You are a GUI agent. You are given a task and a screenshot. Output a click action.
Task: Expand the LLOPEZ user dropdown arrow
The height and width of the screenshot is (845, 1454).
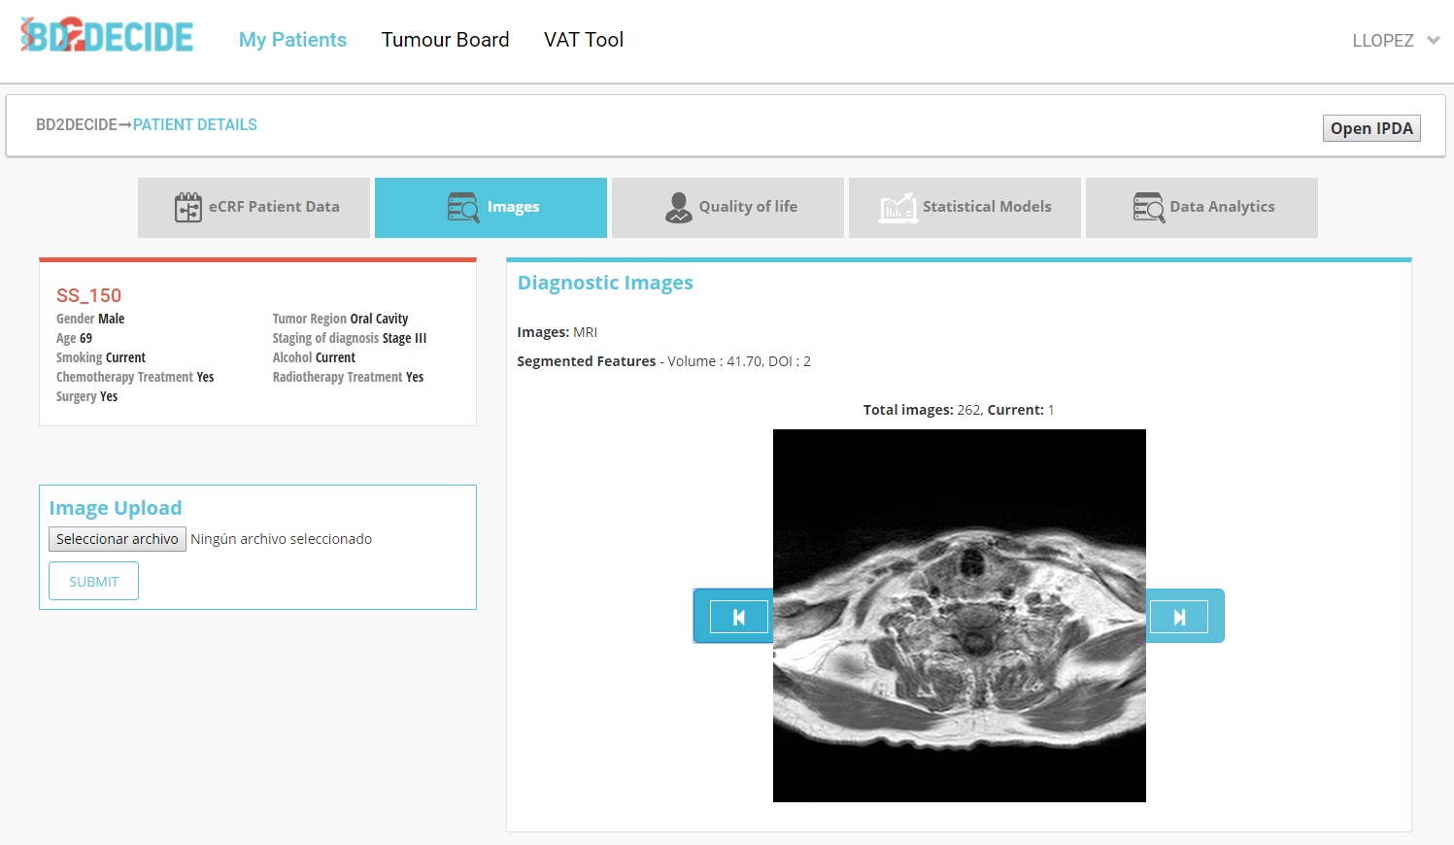1433,41
